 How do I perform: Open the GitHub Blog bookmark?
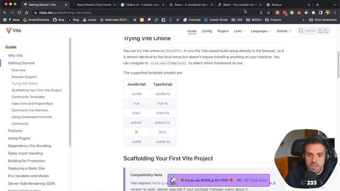click(59, 20)
